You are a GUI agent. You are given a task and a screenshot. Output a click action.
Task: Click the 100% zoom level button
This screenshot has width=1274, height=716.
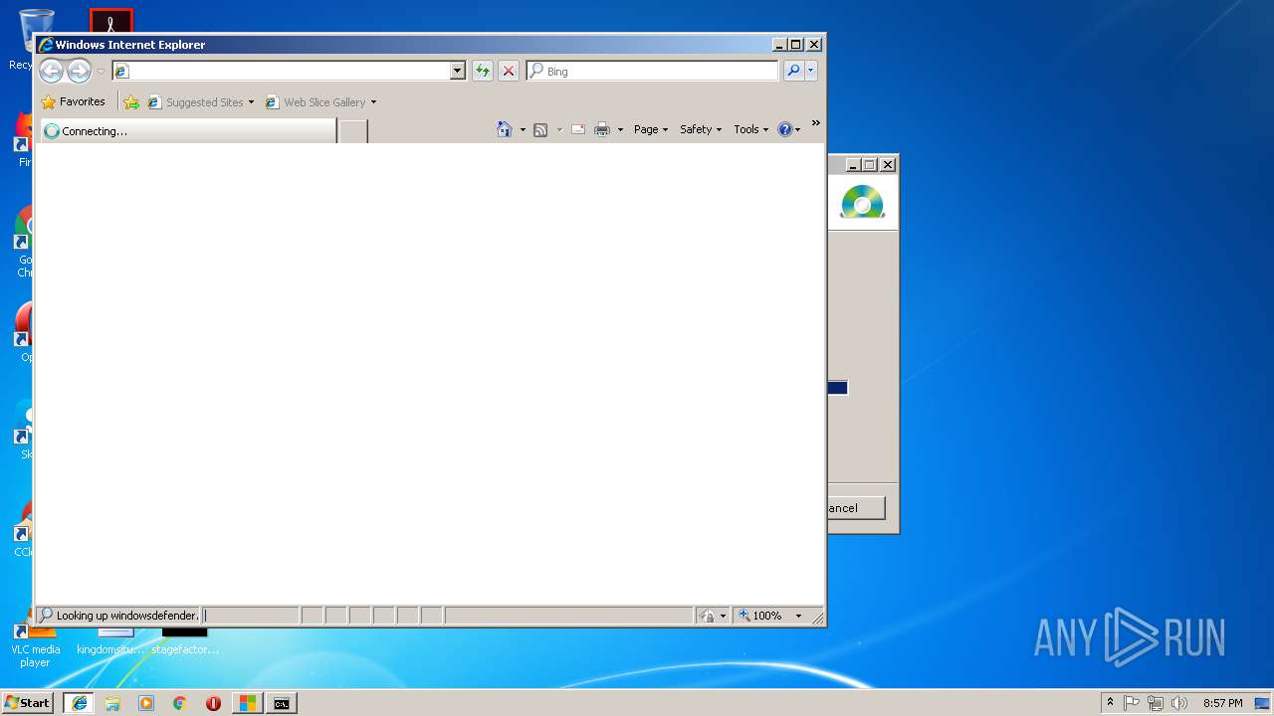click(x=760, y=616)
